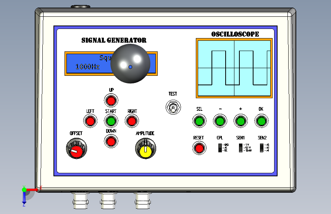Click the SEL label text
The image size is (331, 214).
tap(199, 109)
